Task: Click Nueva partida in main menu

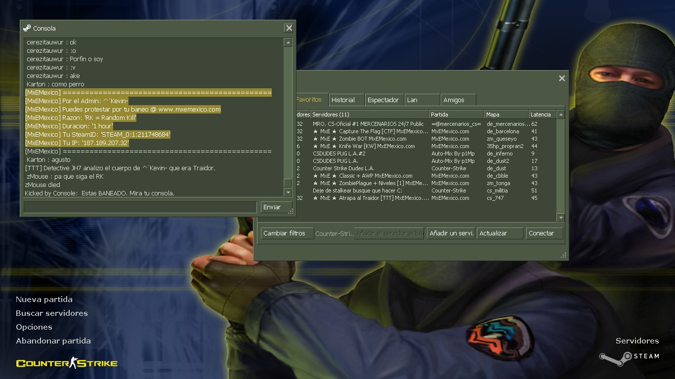Action: pos(44,299)
